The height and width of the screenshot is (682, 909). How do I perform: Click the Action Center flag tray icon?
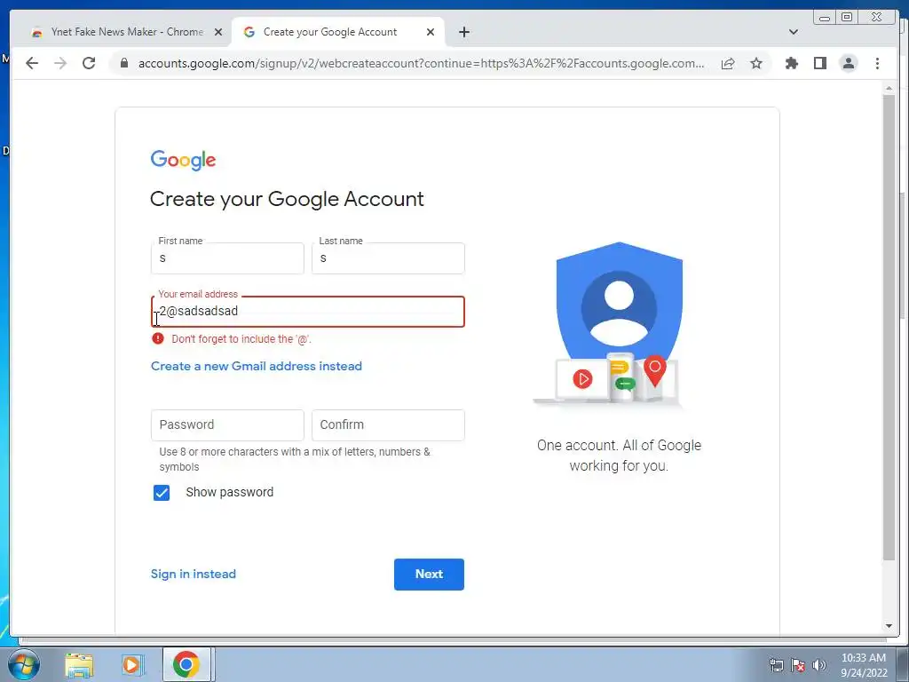[x=798, y=665]
